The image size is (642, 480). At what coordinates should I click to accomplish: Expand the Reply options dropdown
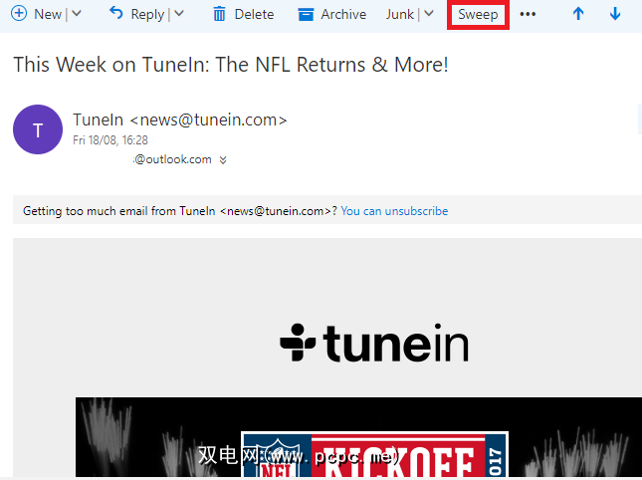(179, 14)
